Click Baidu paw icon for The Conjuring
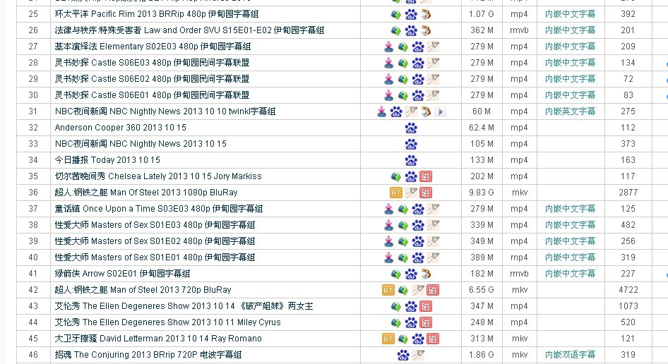The image size is (668, 364). (x=403, y=355)
